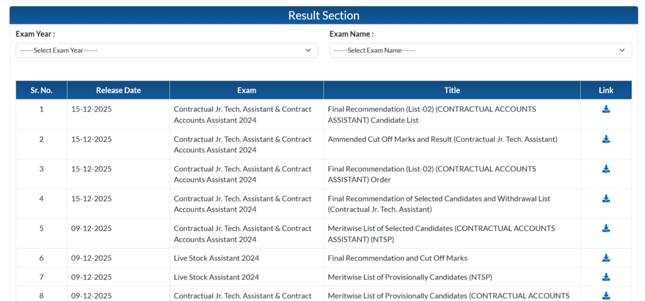
Task: Open the Exam Year dropdown
Action: [x=167, y=50]
